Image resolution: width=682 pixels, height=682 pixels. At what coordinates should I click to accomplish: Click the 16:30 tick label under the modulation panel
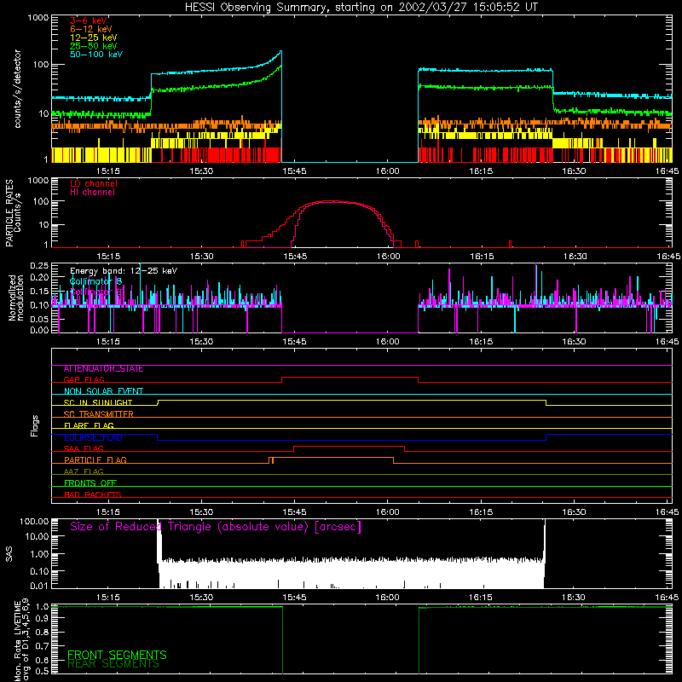[x=574, y=342]
